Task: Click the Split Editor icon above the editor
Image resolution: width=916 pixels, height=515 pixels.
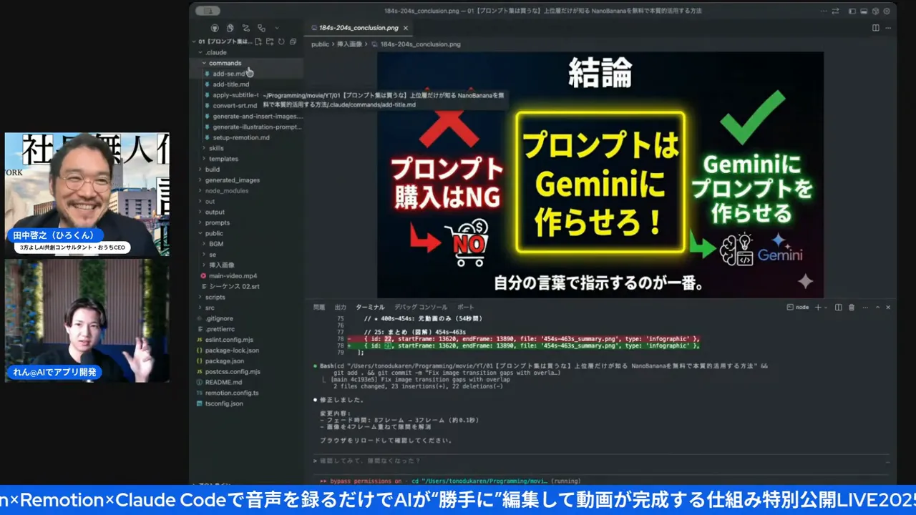Action: pyautogui.click(x=876, y=27)
